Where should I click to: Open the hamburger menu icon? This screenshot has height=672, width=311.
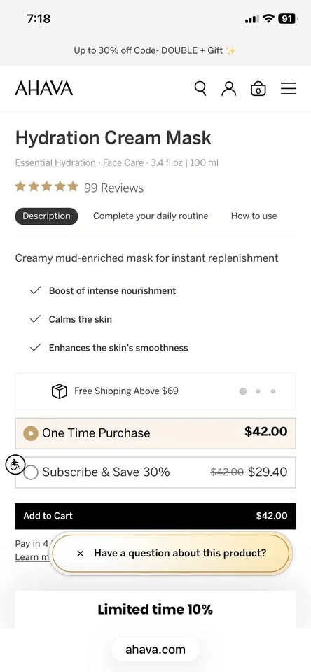(289, 88)
